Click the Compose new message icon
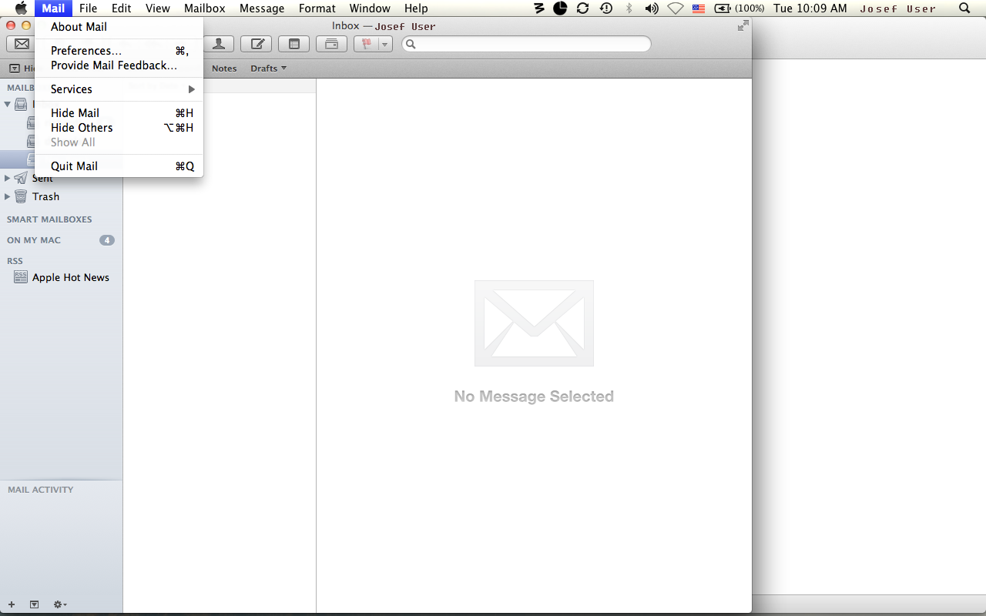Image resolution: width=986 pixels, height=616 pixels. tap(257, 44)
